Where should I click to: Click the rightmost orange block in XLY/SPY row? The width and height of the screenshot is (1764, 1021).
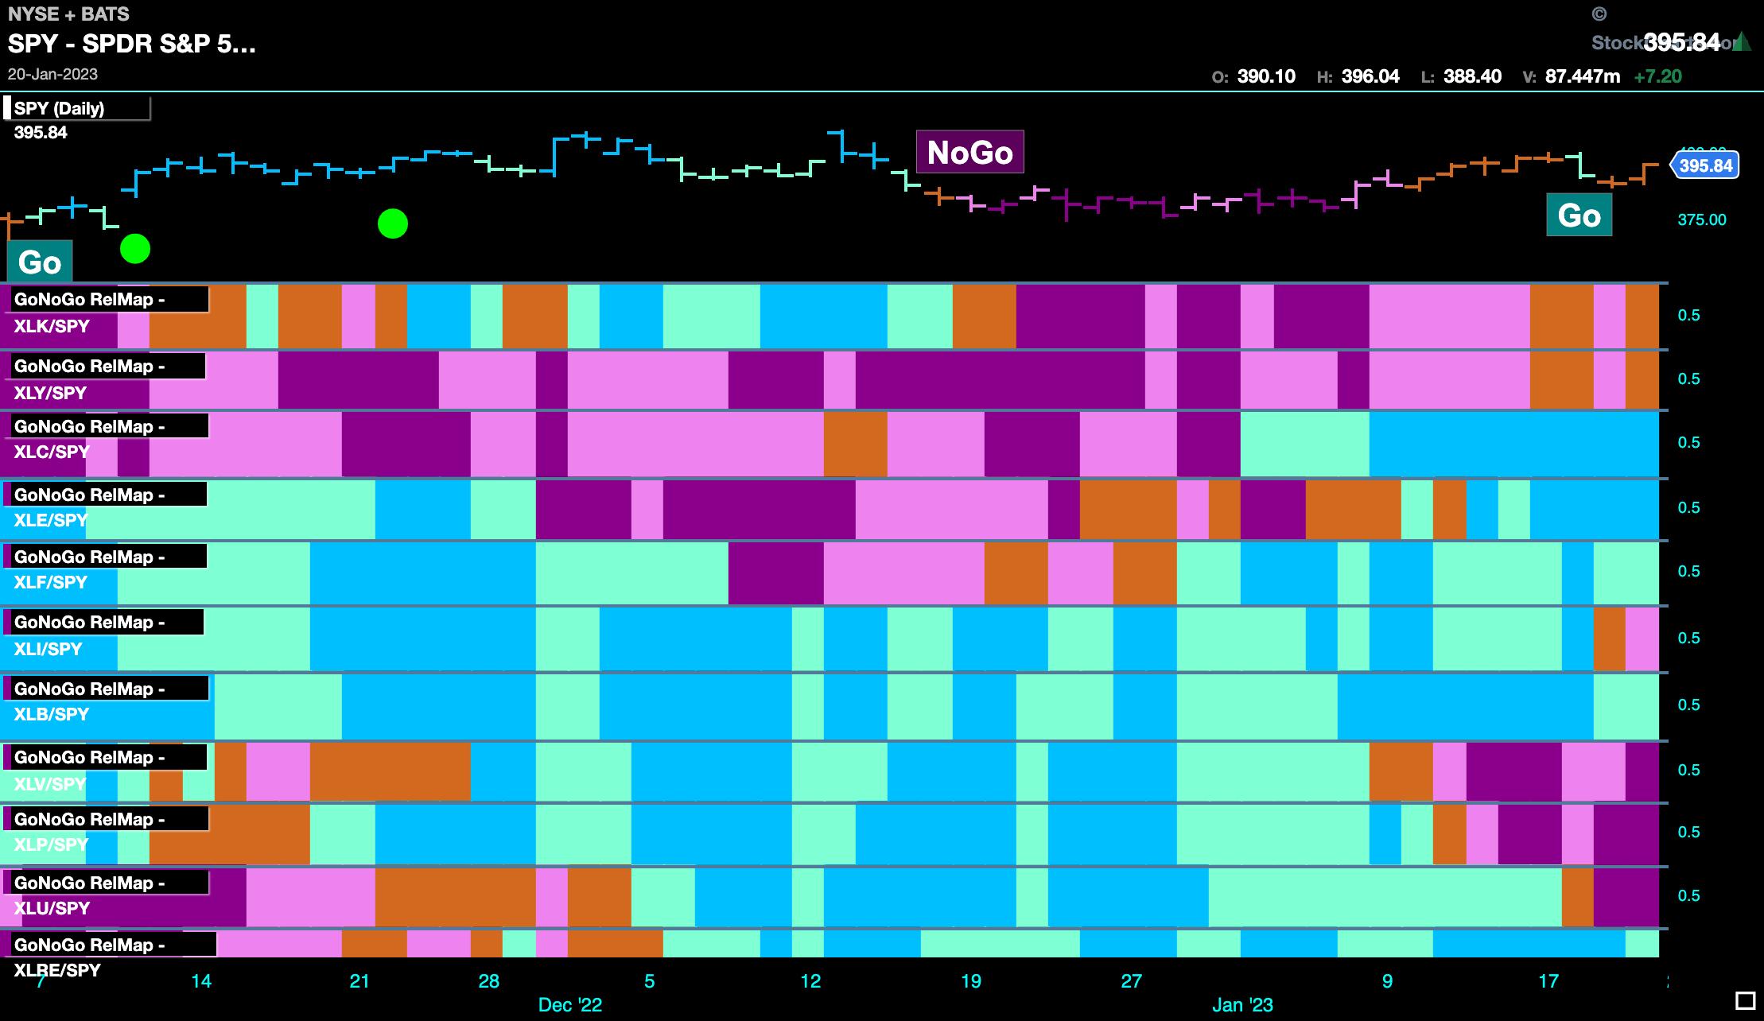tap(1642, 380)
